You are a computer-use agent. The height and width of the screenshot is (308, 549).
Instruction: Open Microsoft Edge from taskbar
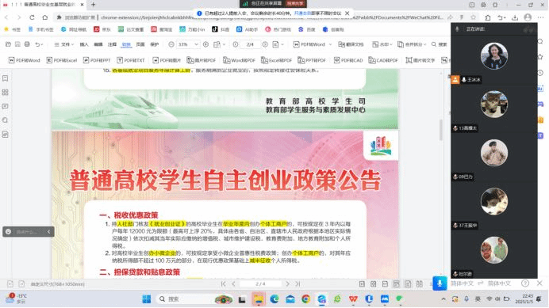[274, 299]
